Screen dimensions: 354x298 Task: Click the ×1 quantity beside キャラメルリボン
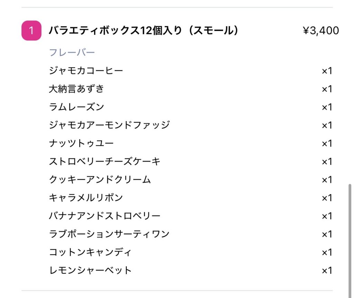coord(327,198)
